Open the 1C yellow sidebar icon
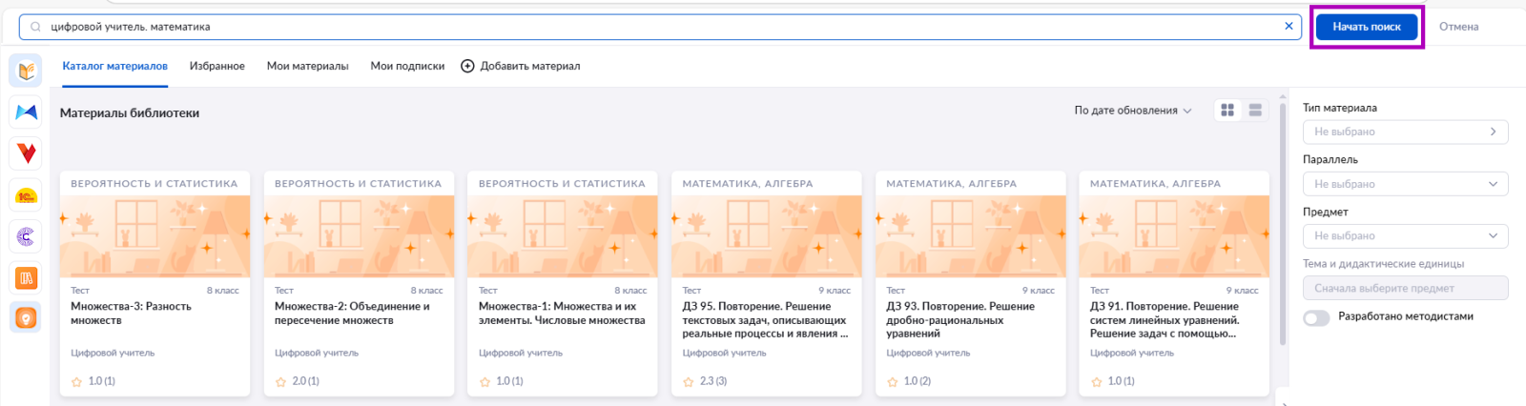The image size is (1526, 406). tap(26, 194)
